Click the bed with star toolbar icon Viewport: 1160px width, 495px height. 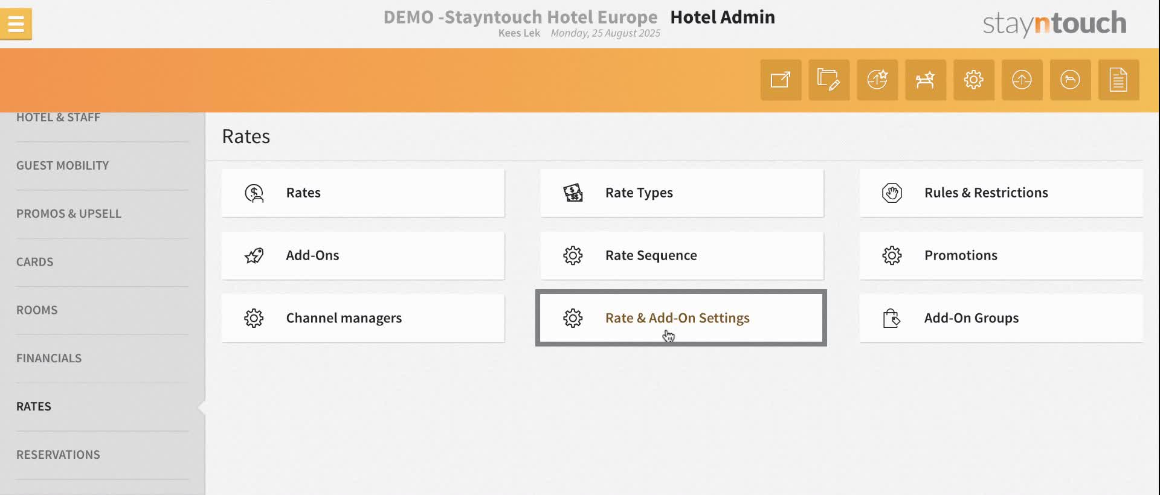(926, 80)
